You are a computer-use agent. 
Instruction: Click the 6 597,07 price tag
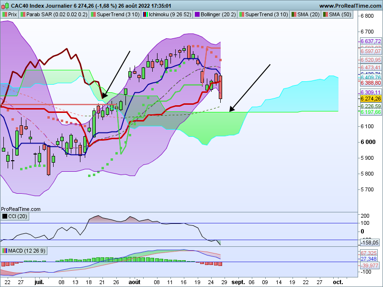371,51
